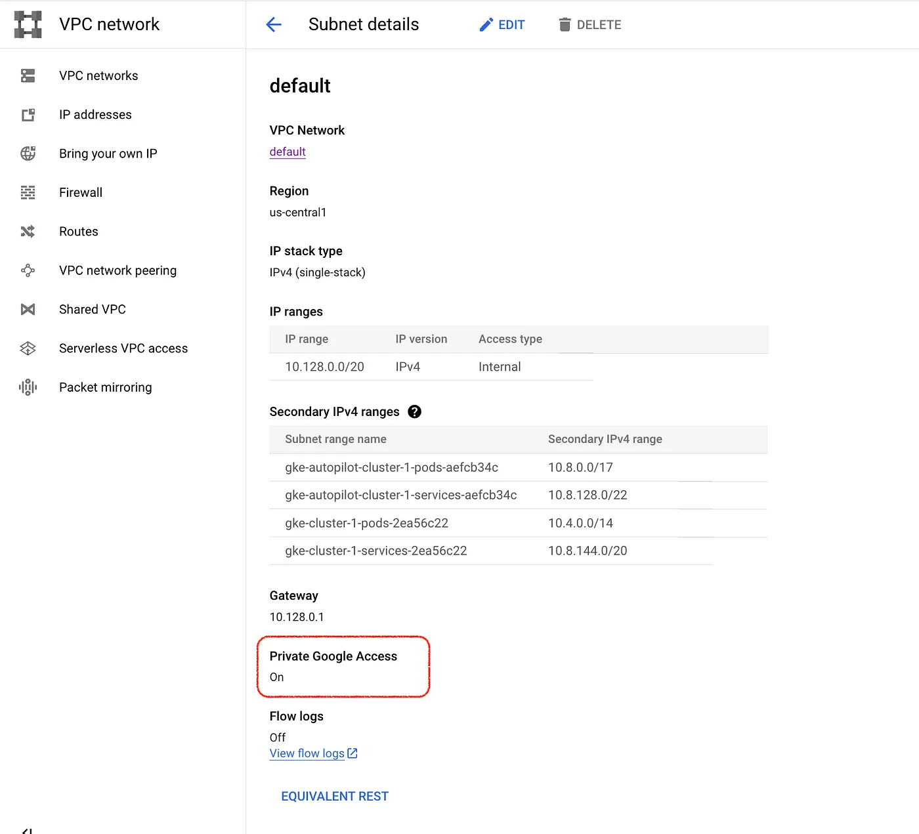Collapse the sidebar with the bottom arrow
Viewport: 919px width, 834px height.
pyautogui.click(x=28, y=831)
